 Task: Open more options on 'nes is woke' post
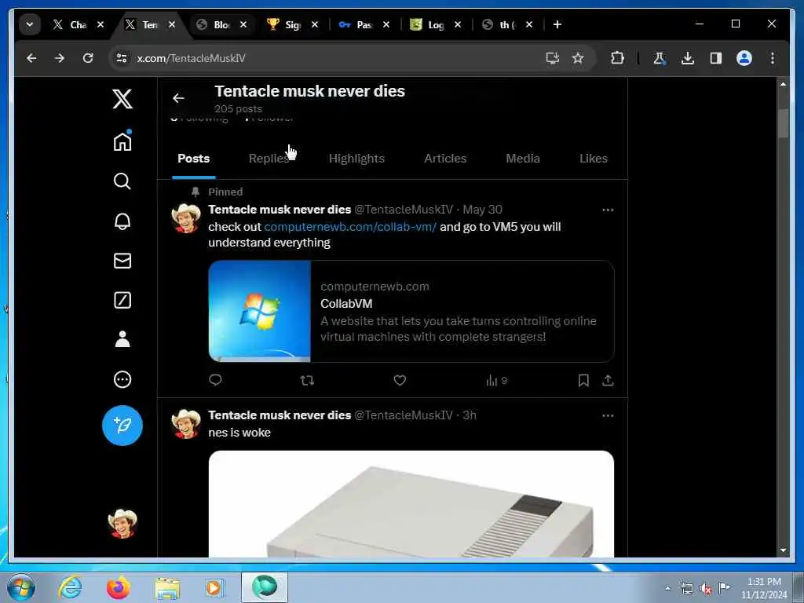[x=608, y=415]
